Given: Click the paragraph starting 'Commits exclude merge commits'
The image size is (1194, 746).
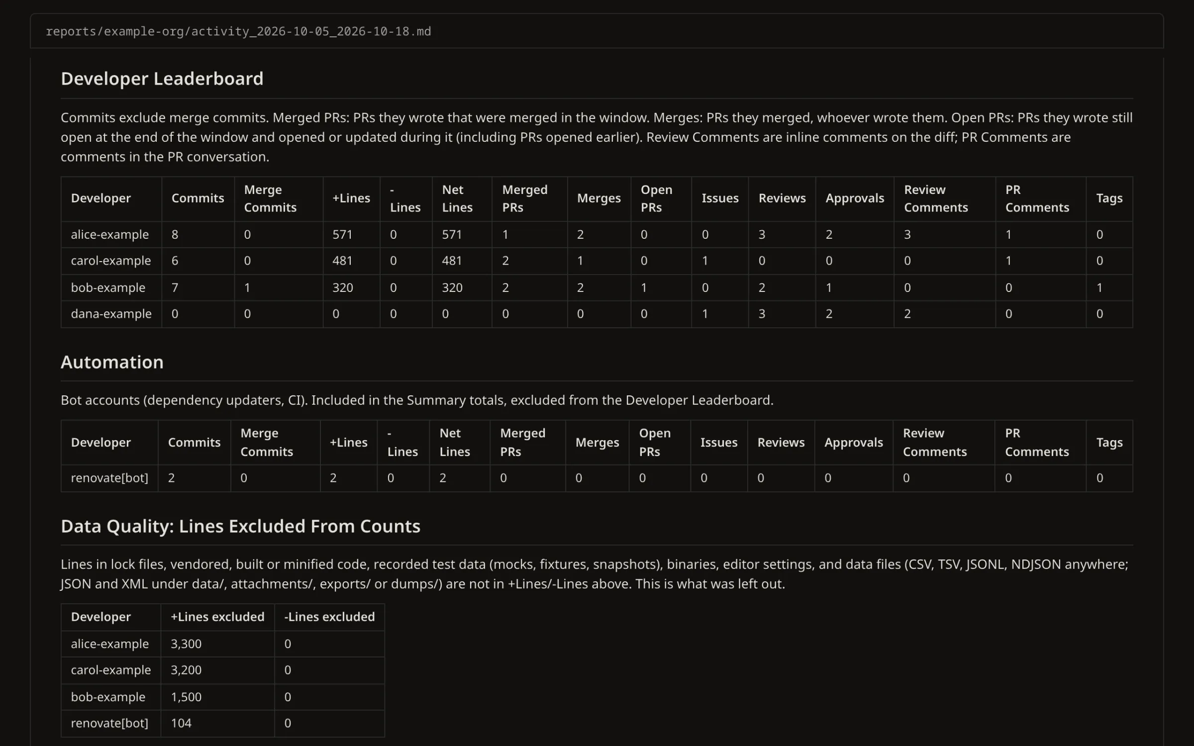Looking at the screenshot, I should point(597,137).
